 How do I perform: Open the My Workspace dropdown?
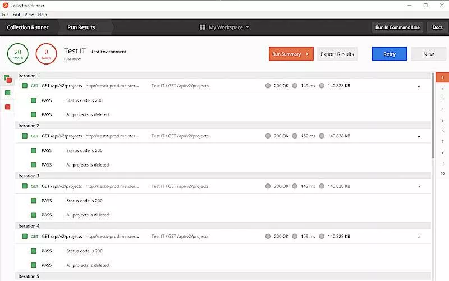click(x=228, y=27)
